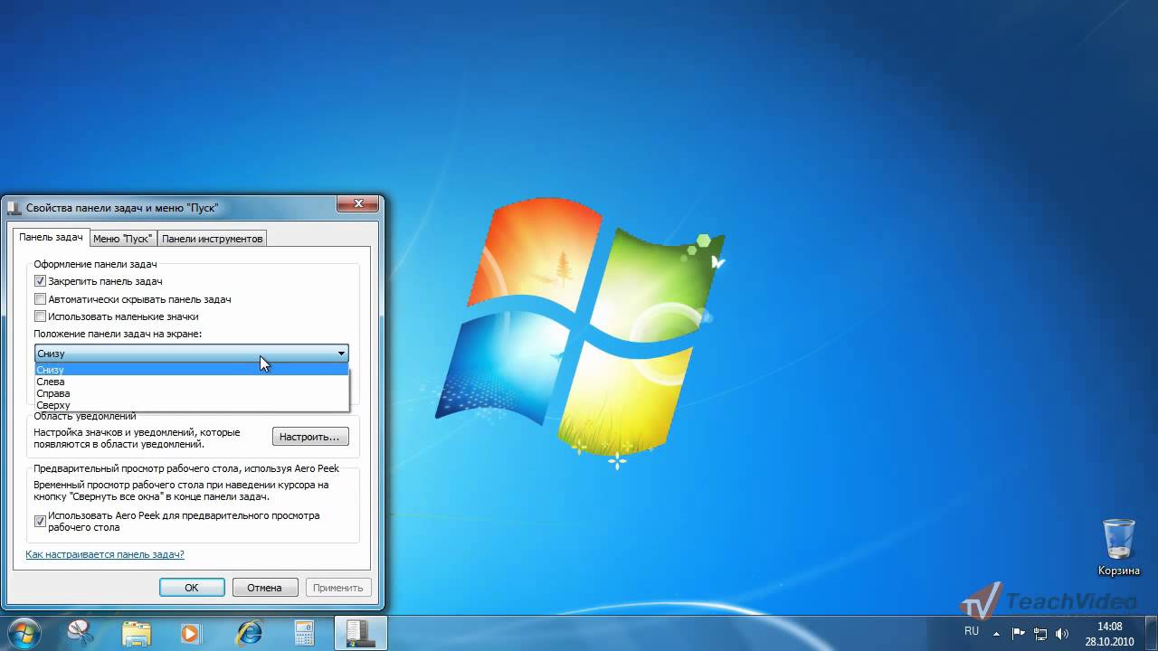1158x651 pixels.
Task: Open Action Center flag icon
Action: pyautogui.click(x=1019, y=633)
